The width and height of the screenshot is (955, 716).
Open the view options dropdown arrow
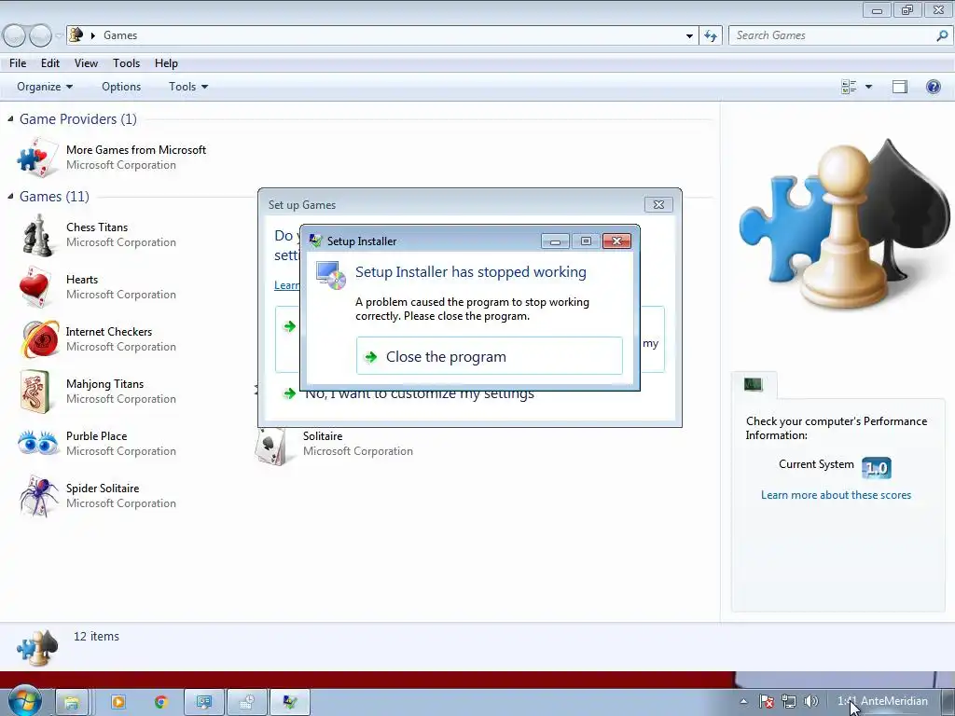pyautogui.click(x=868, y=87)
